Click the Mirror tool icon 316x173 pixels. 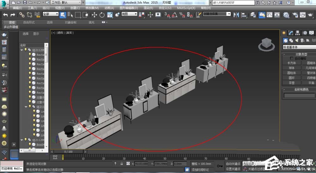[x=235, y=15]
